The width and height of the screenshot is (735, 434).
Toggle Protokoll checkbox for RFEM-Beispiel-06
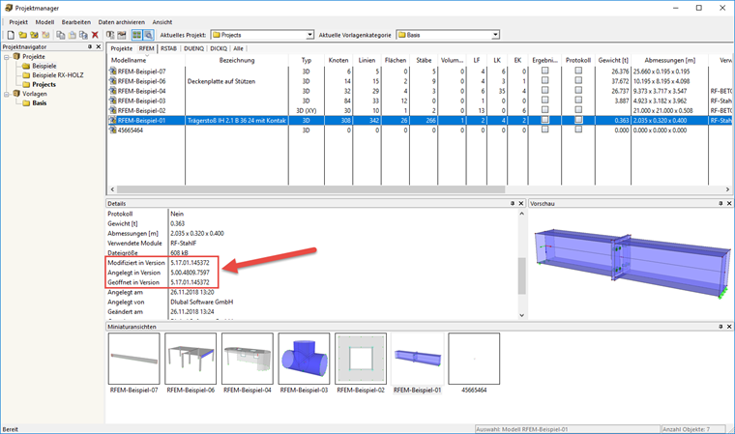578,80
